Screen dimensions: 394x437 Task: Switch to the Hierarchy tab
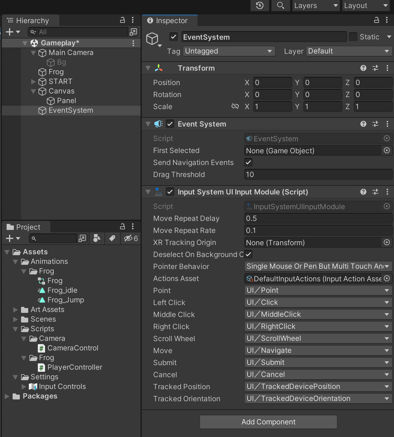[31, 20]
